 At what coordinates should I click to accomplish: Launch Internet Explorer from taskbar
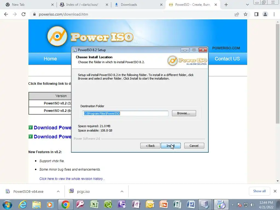coord(23,205)
